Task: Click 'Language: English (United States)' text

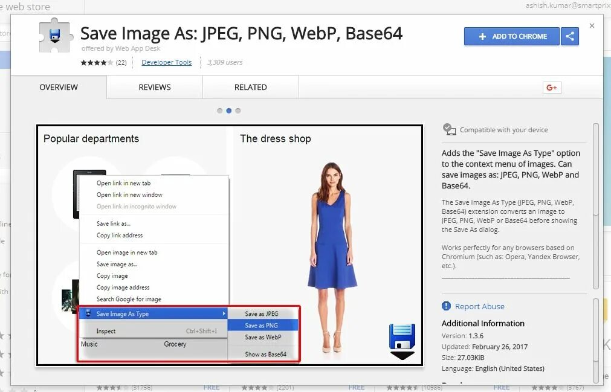Action: click(493, 368)
